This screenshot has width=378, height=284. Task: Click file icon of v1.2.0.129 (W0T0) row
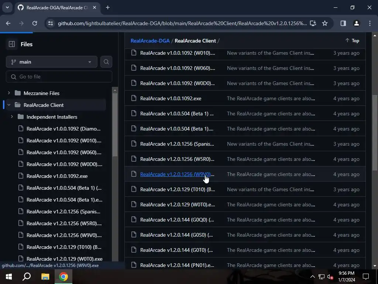pos(134,204)
